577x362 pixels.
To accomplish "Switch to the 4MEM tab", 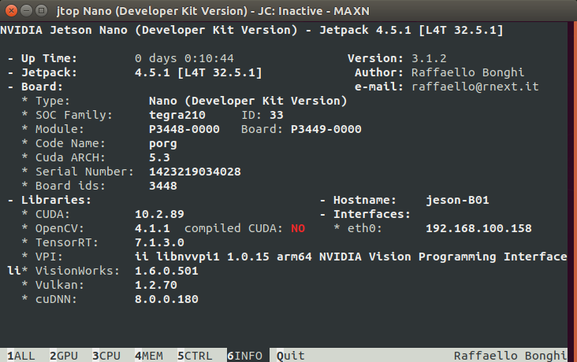I will click(149, 356).
